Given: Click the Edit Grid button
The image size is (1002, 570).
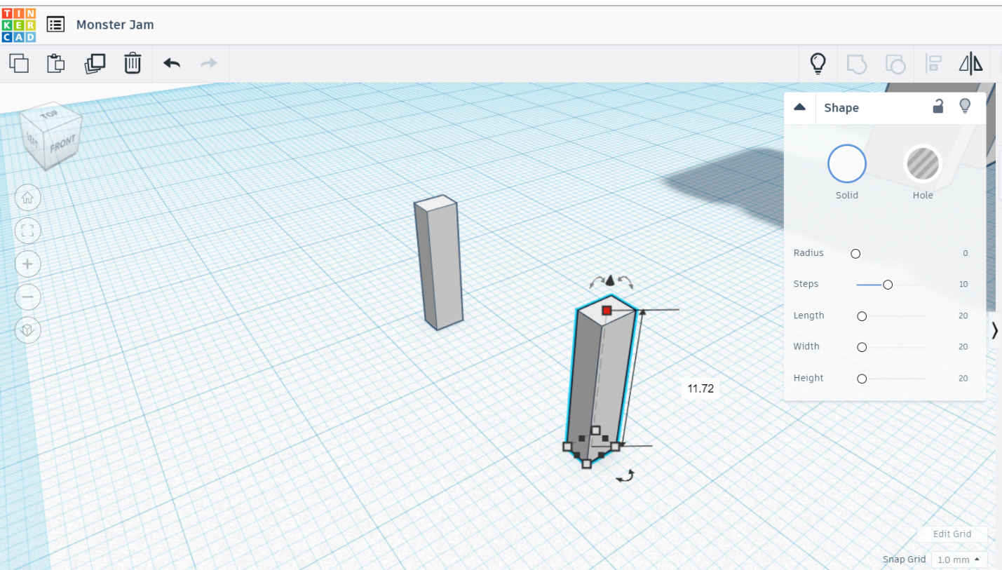Looking at the screenshot, I should pyautogui.click(x=952, y=534).
